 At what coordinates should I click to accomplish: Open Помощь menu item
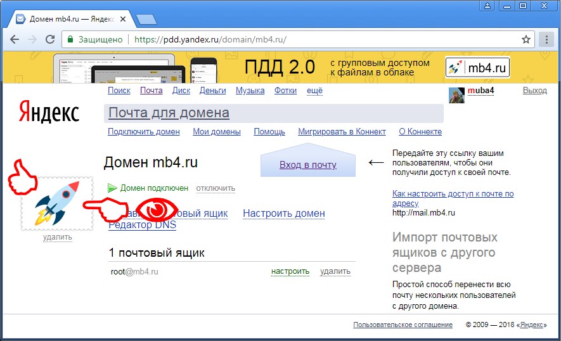[x=269, y=132]
